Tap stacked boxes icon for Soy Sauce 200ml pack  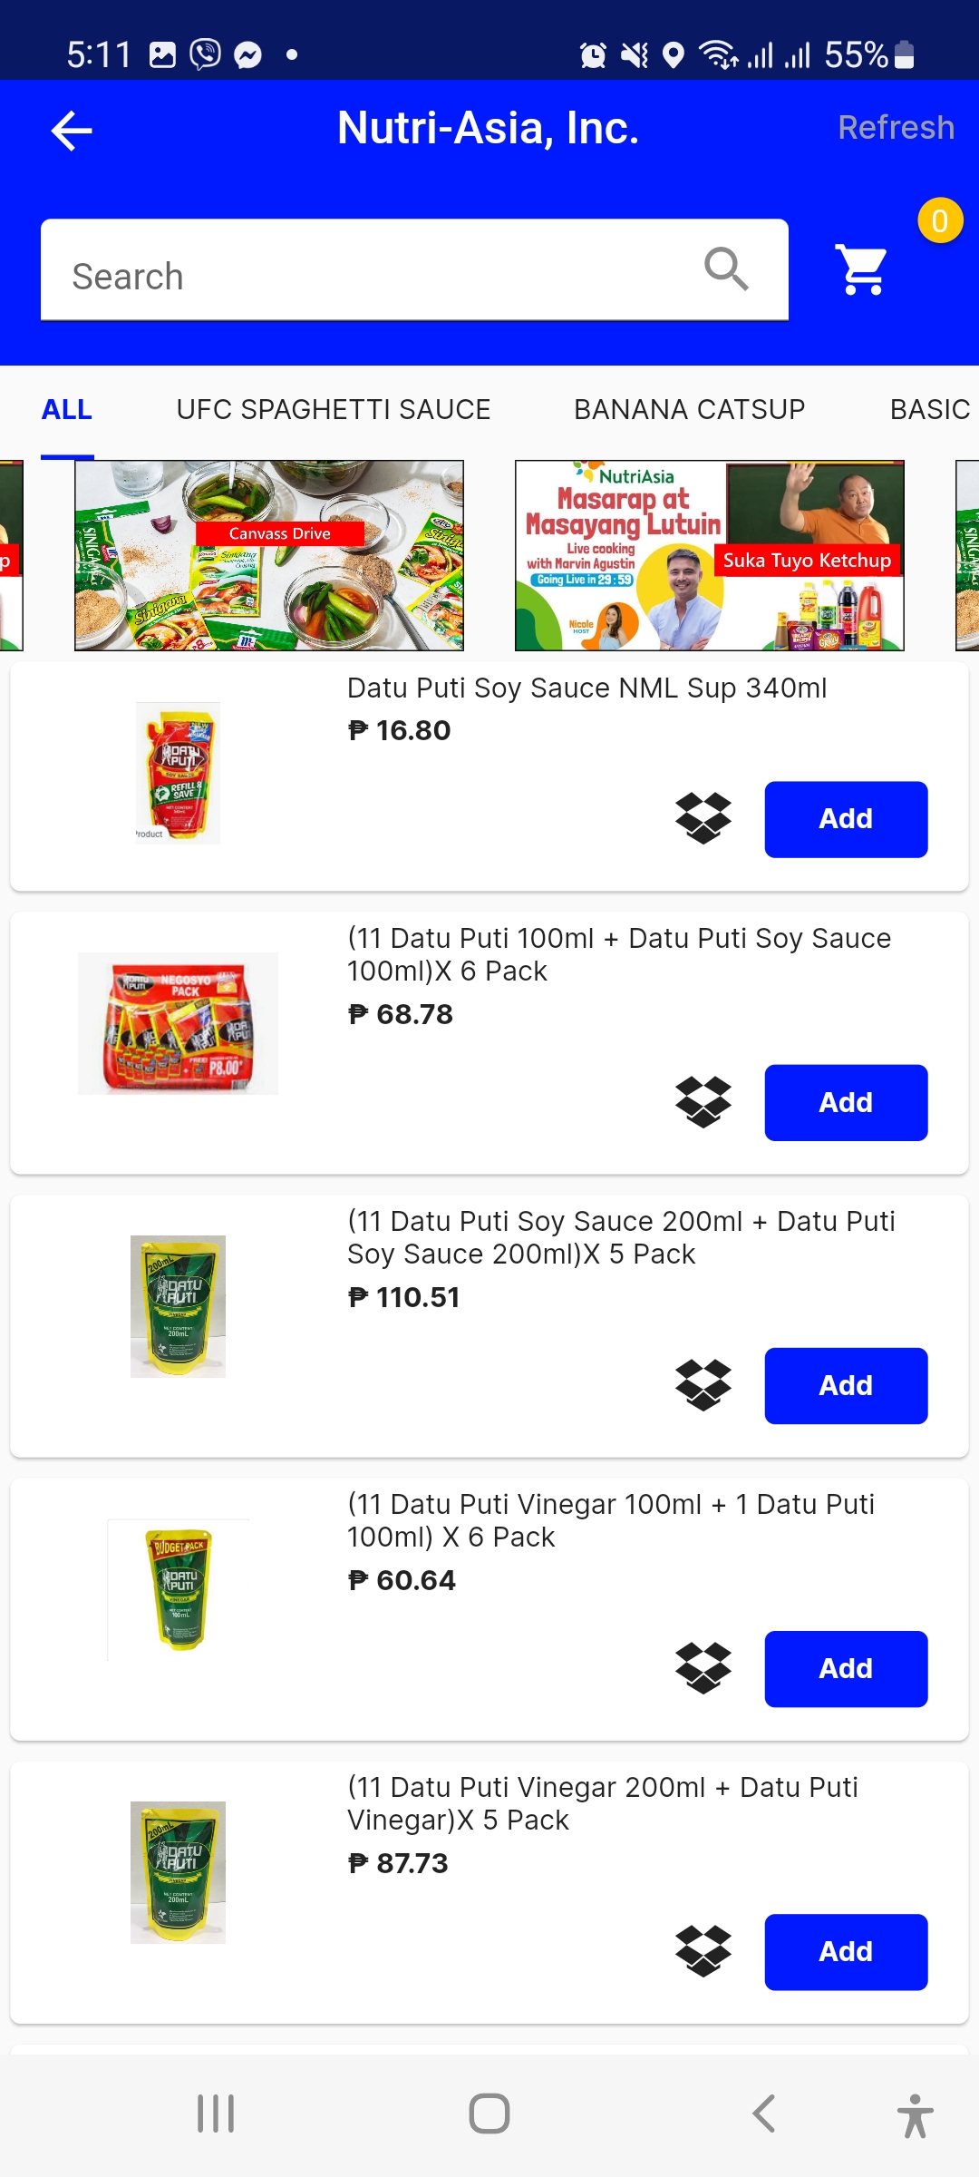pos(703,1385)
